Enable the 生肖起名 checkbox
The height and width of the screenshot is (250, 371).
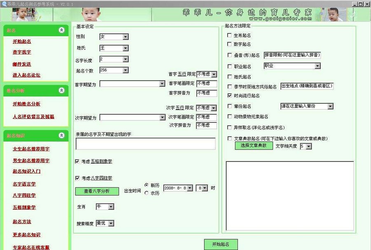(230, 35)
